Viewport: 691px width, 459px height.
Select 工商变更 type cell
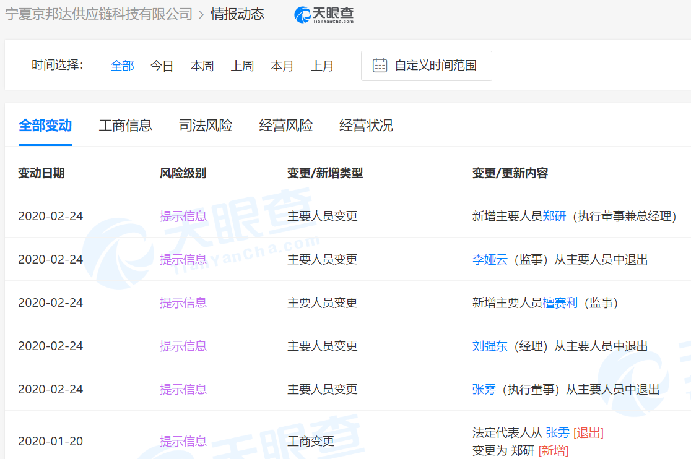(311, 442)
